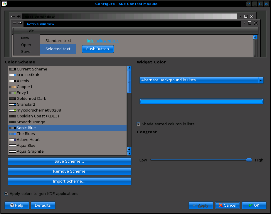Viewport: 271px width, 214px height.
Task: Click the context help question mark icon
Action: click(248, 4)
